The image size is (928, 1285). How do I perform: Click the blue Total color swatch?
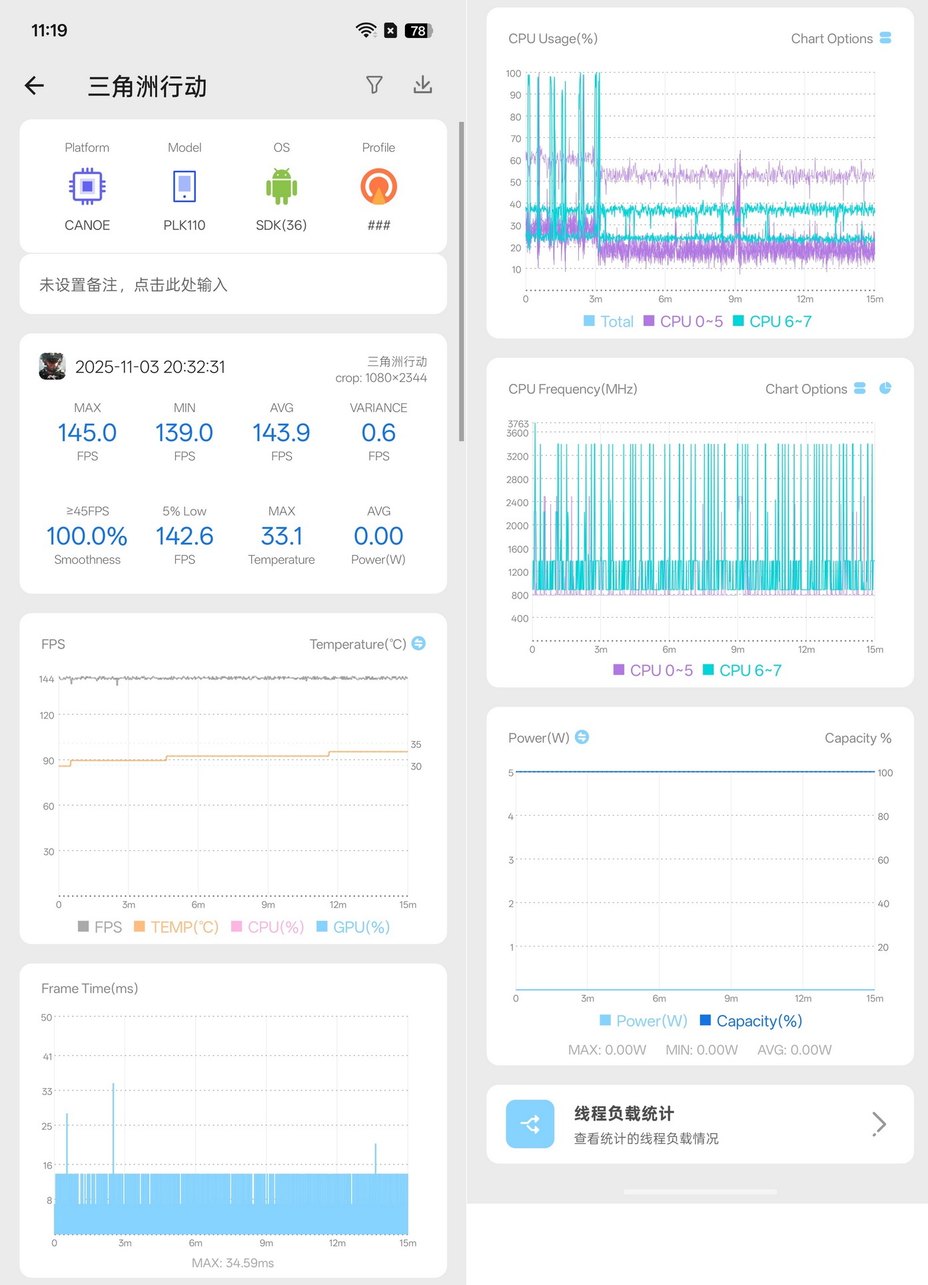click(589, 321)
